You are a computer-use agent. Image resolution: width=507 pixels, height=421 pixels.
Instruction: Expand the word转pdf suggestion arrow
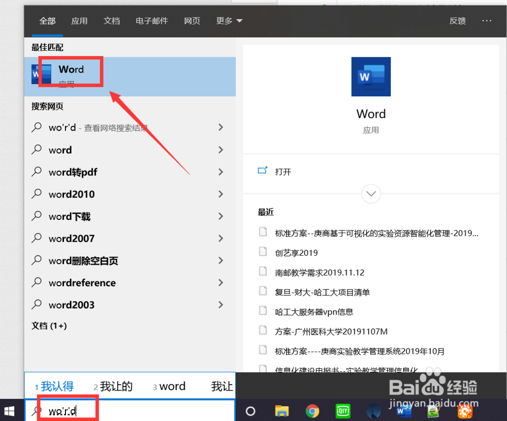click(x=221, y=172)
